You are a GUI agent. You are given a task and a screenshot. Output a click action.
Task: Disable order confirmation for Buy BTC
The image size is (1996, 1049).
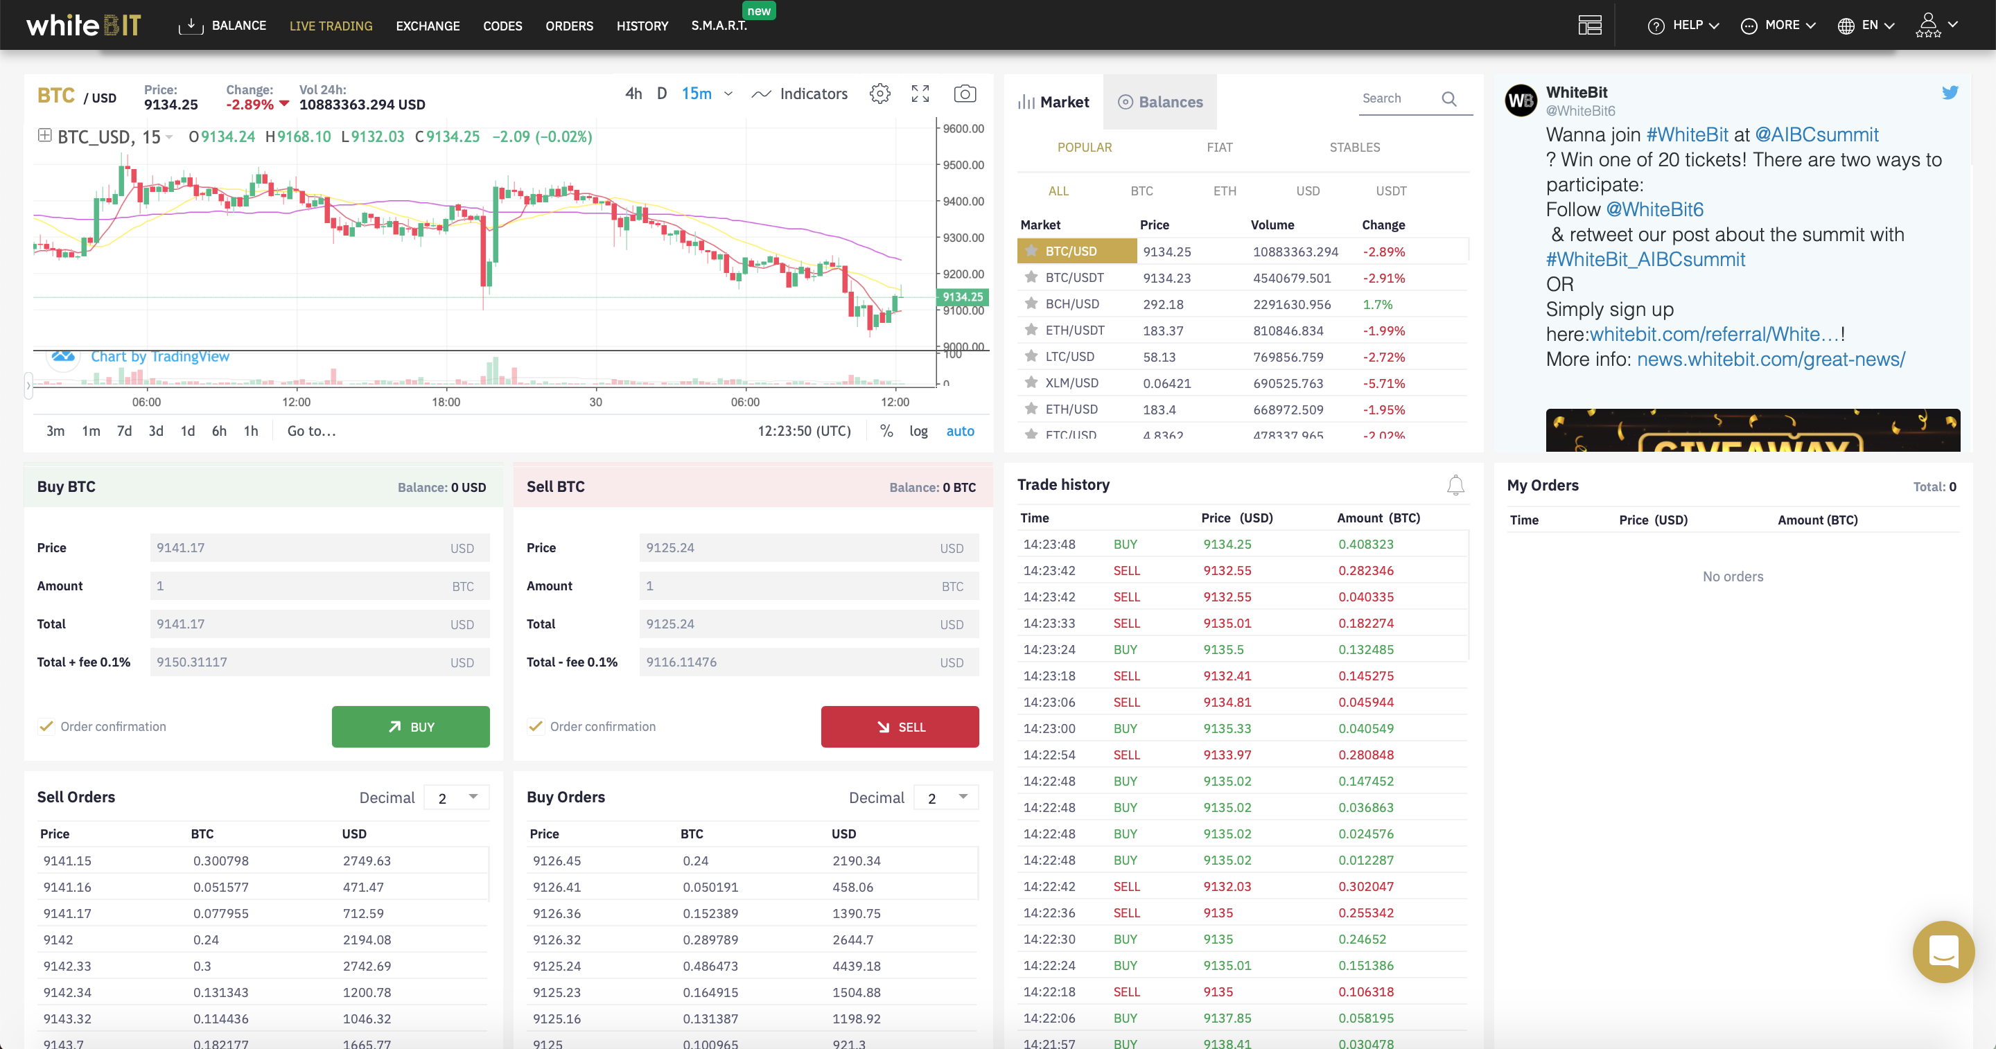pos(46,726)
